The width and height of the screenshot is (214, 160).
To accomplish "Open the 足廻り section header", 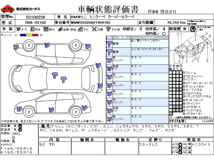I will (x=155, y=140).
